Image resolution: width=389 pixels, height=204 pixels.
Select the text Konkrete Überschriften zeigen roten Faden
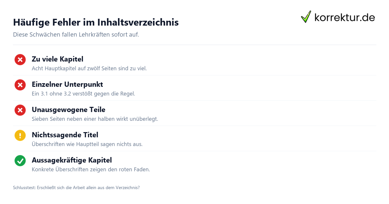coord(91,169)
